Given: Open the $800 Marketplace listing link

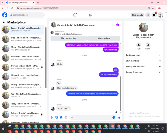Looking at the screenshot, I should point(69,34).
